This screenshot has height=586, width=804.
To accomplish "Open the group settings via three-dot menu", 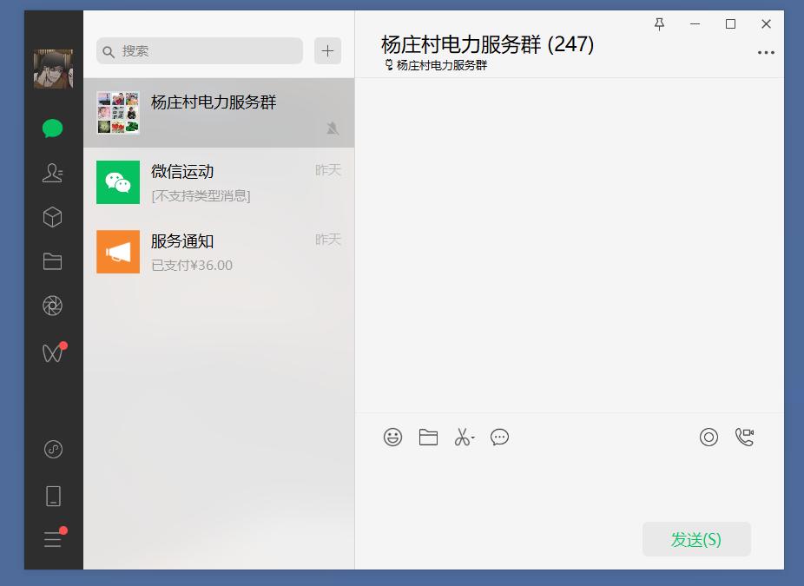I will coord(766,53).
